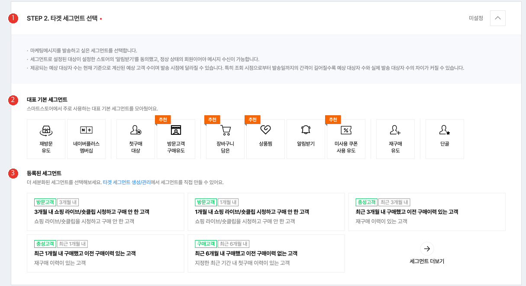Screen dimensions: 526x286
Task: Click the 최근 6개월 내 period tag
Action: pos(233,244)
